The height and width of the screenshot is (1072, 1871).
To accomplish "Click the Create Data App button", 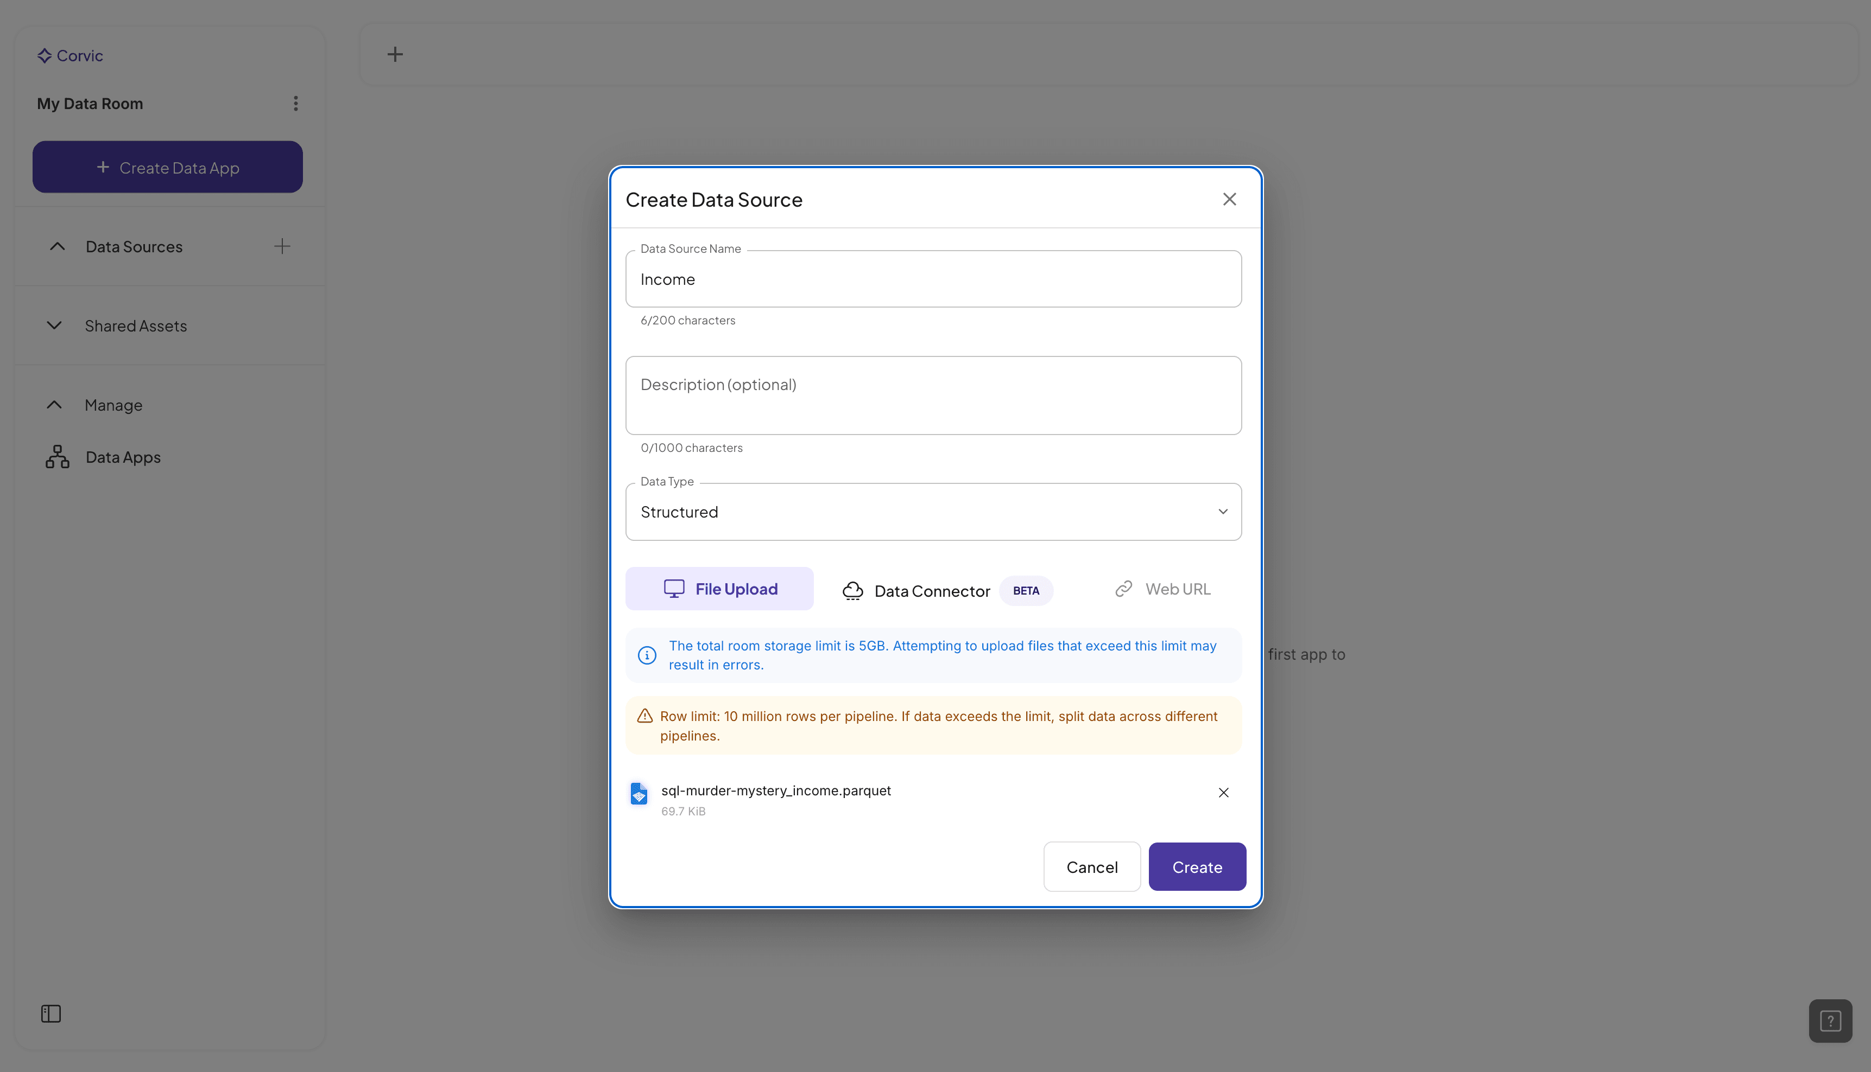I will click(x=167, y=167).
